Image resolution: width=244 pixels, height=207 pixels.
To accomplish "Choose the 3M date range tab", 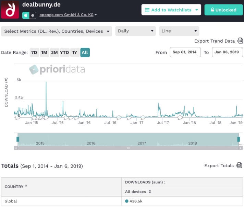I will 54,53.
